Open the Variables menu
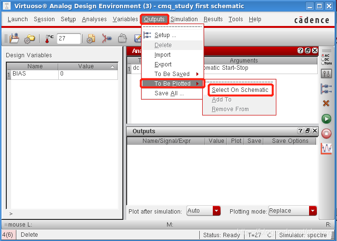This screenshot has height=241, width=337. click(125, 19)
